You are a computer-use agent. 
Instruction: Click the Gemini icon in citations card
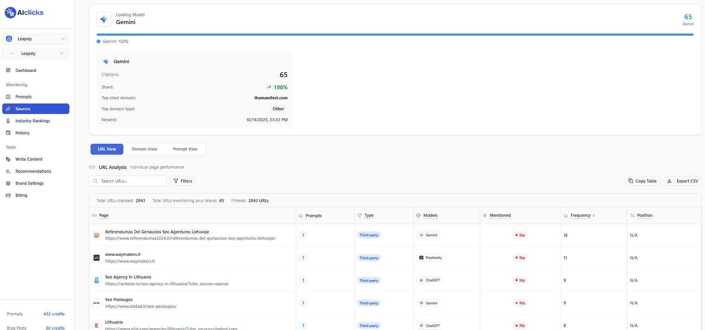(106, 61)
